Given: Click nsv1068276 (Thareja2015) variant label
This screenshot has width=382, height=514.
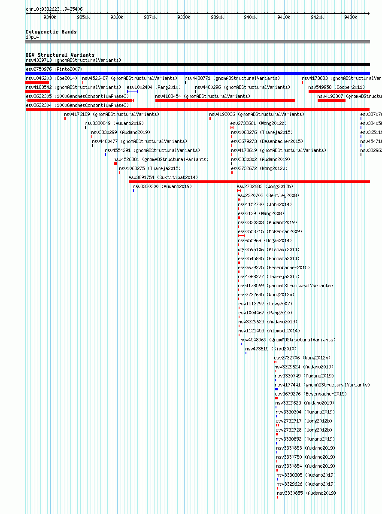Looking at the screenshot, I should click(x=262, y=132).
